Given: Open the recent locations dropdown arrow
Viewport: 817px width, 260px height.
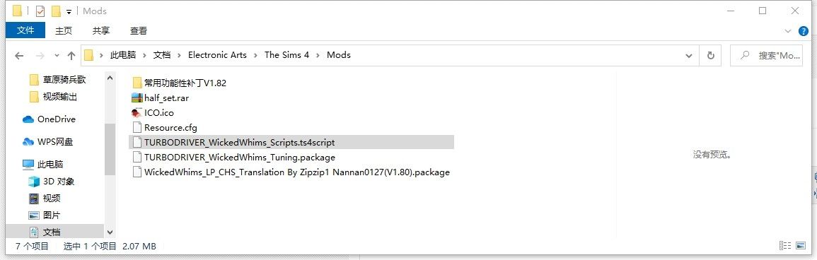Looking at the screenshot, I should [x=57, y=56].
